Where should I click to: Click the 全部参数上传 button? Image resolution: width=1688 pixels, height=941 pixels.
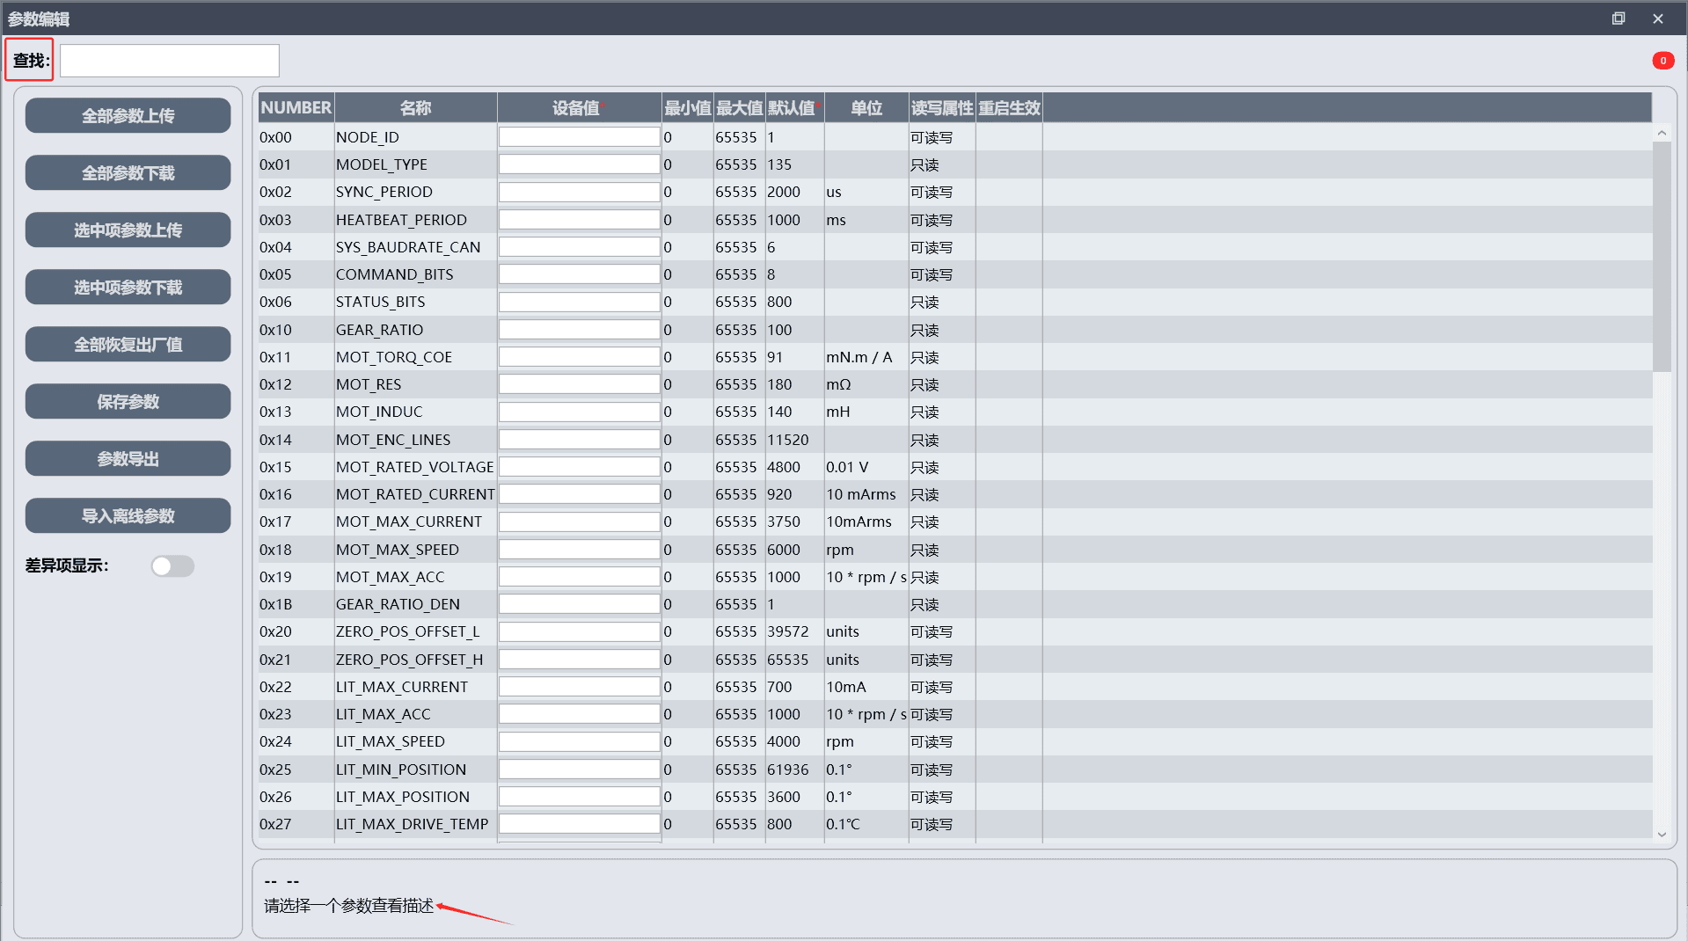pyautogui.click(x=128, y=116)
